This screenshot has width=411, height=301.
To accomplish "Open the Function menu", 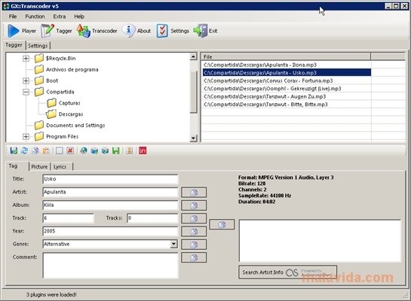I will click(x=35, y=17).
